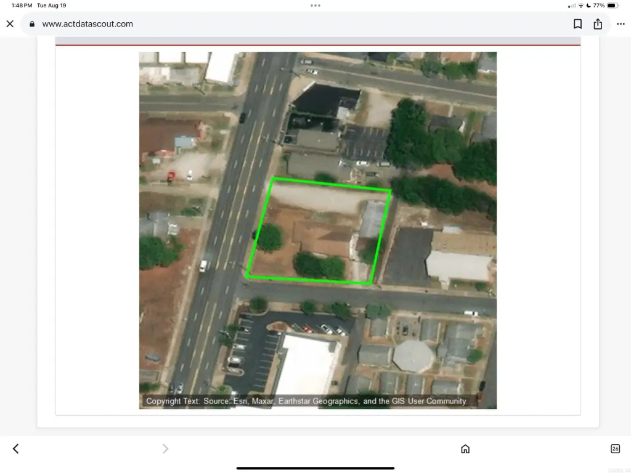Tap the padlock security icon
The image size is (631, 473).
(x=31, y=24)
